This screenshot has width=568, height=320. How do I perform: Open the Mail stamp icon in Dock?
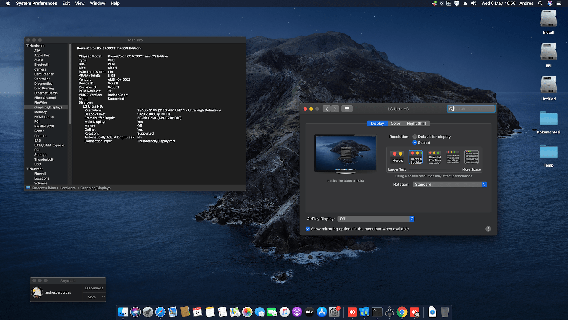(173, 312)
